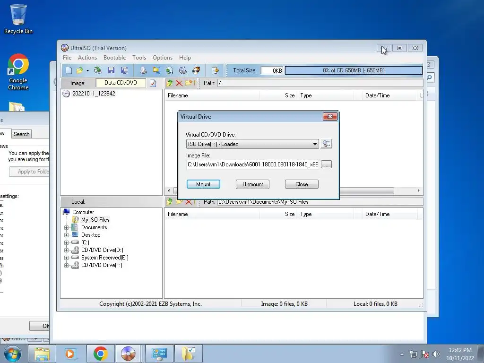Click the Total Size capacity bar
Image resolution: width=484 pixels, height=363 pixels.
(x=354, y=70)
